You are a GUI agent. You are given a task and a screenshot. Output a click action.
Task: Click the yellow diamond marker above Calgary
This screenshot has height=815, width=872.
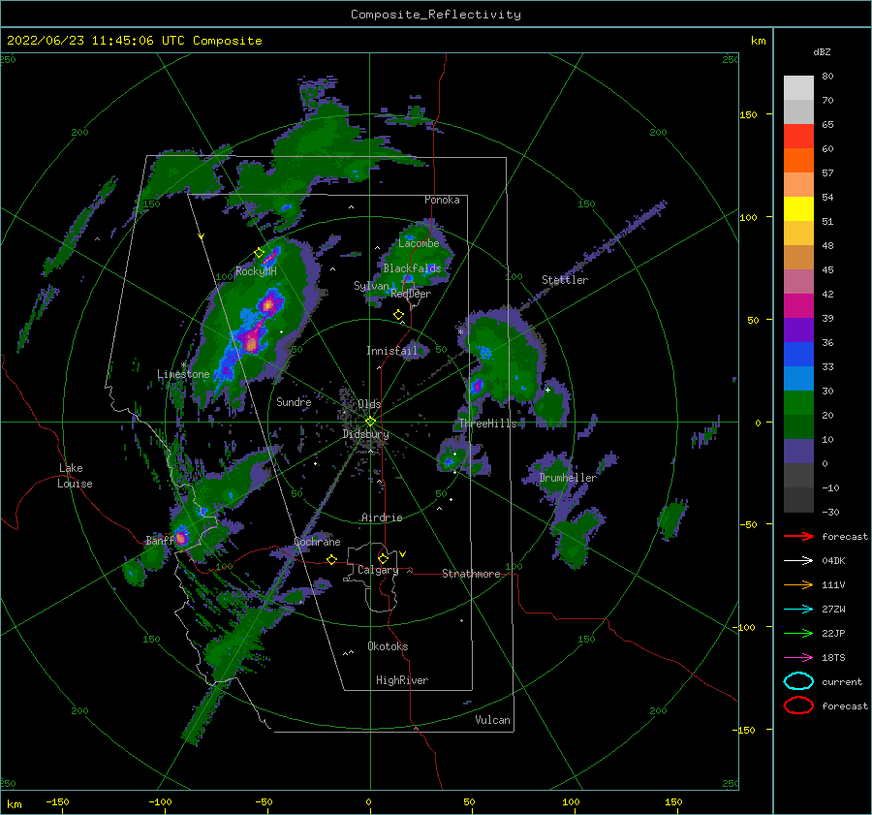[x=383, y=558]
